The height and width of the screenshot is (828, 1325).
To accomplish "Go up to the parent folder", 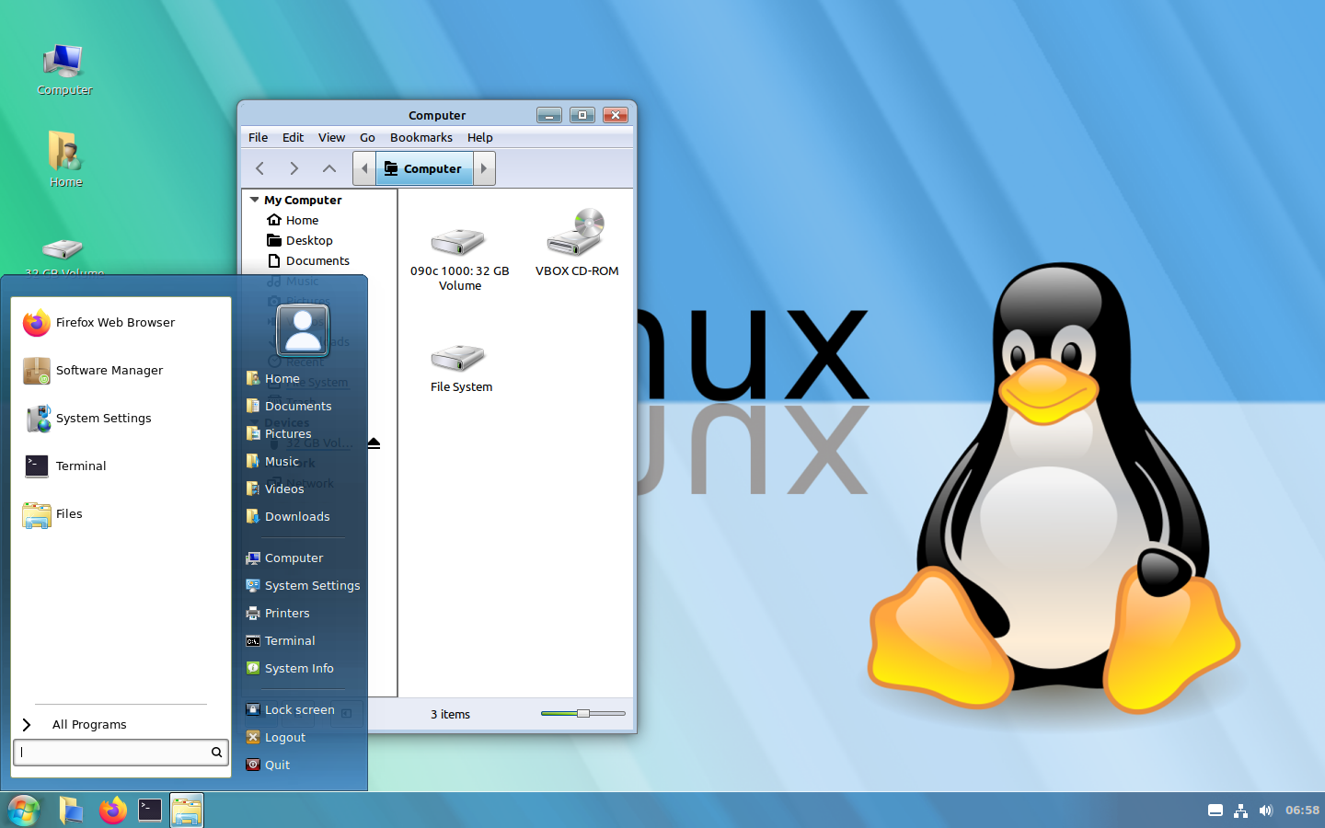I will [329, 168].
